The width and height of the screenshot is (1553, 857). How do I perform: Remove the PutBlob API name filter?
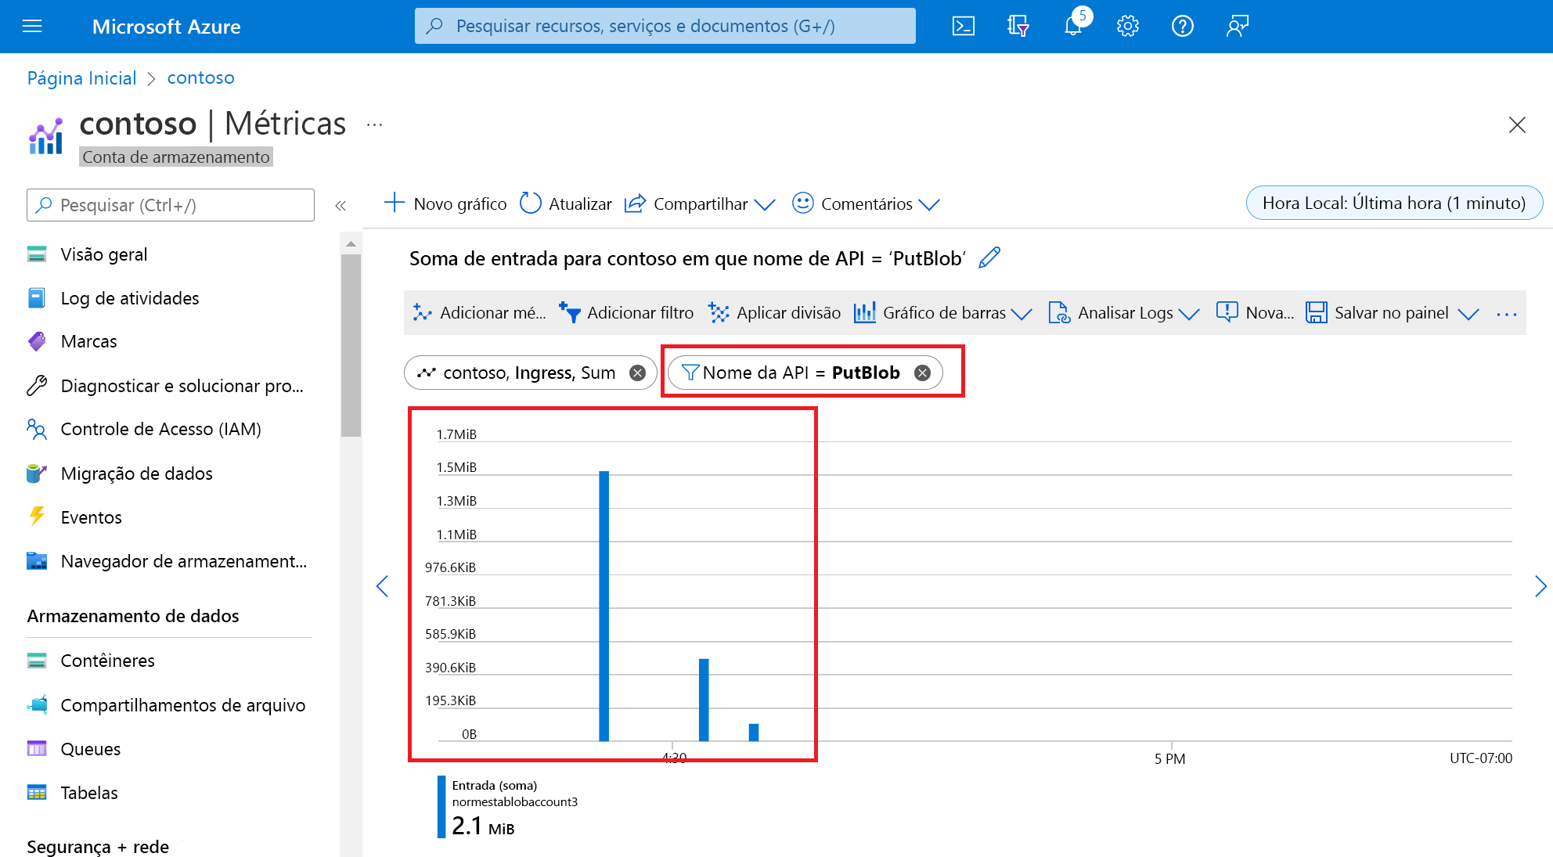(923, 373)
